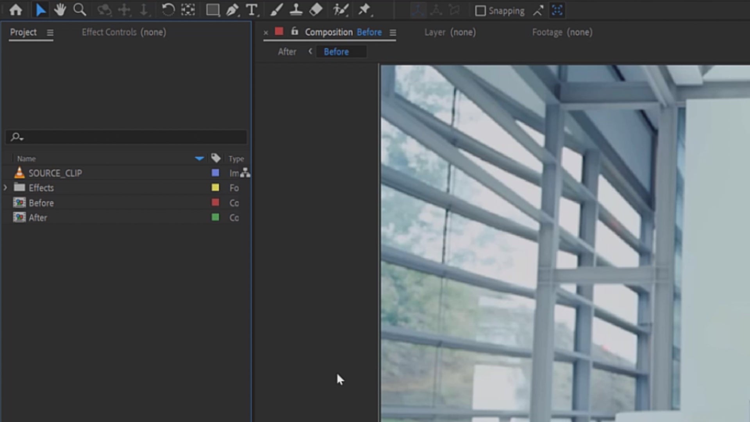
Task: Select the Hand tool
Action: coord(60,10)
